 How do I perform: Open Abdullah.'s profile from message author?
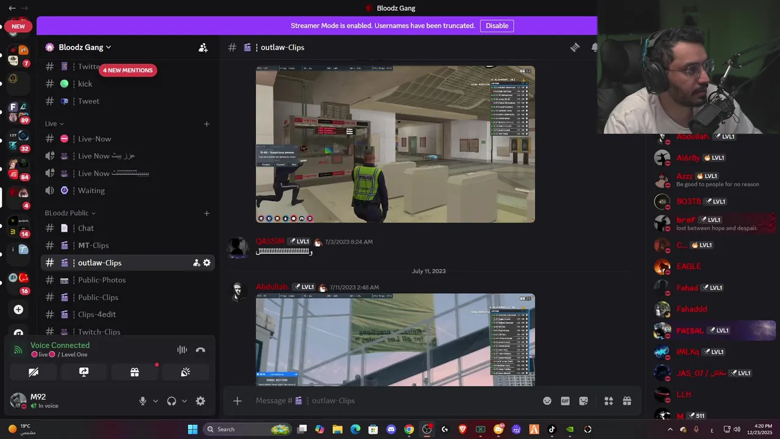[272, 287]
